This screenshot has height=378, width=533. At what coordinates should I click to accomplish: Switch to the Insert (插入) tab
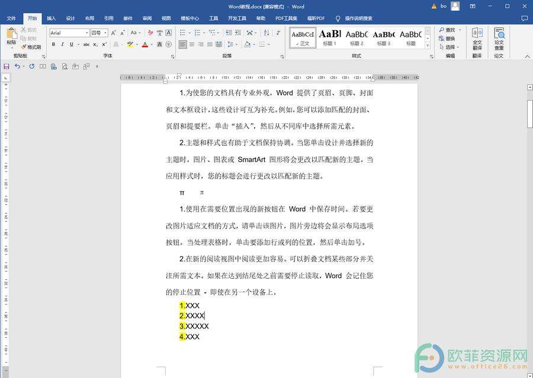[52, 18]
